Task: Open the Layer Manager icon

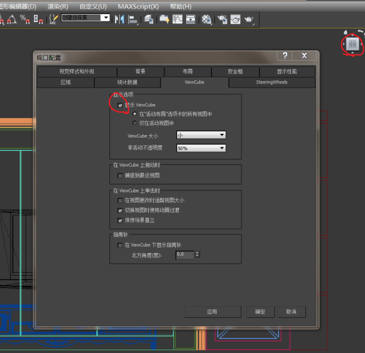Action: point(148,19)
